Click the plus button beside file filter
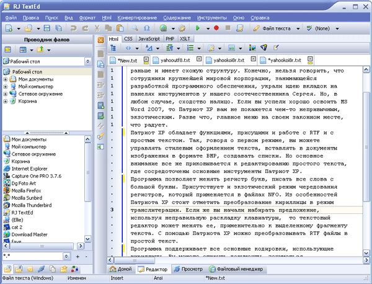The width and height of the screenshot is (372, 284). pyautogui.click(x=77, y=257)
